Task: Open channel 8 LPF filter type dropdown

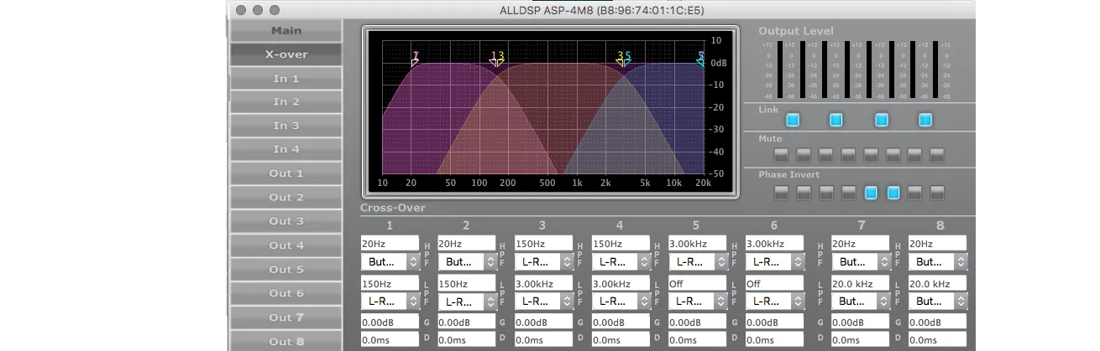Action: click(937, 301)
